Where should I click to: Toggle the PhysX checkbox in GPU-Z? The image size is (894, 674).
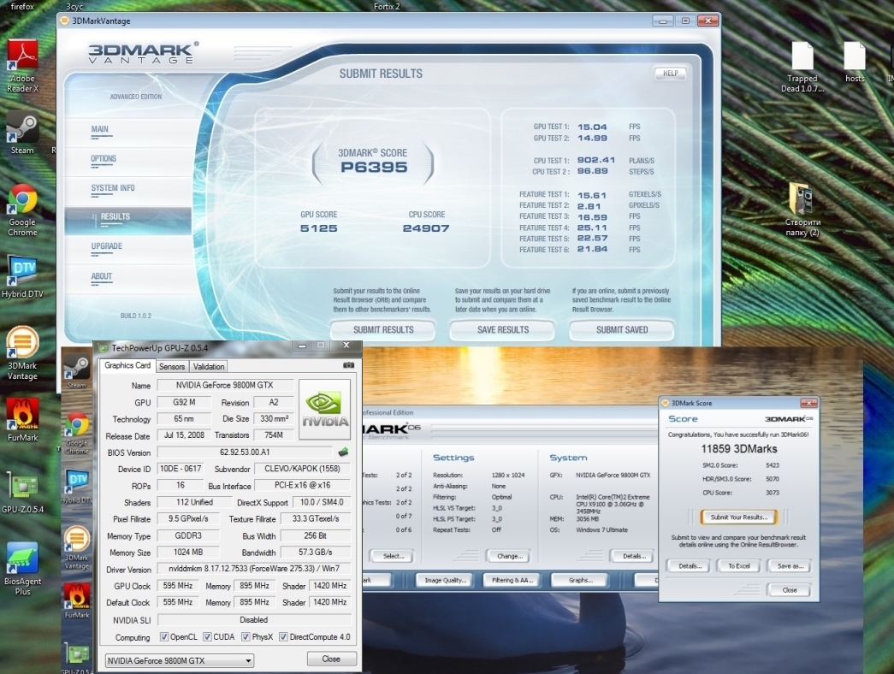[246, 637]
